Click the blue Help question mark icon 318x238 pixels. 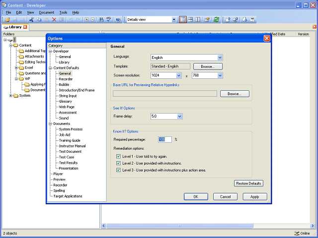[x=118, y=20]
